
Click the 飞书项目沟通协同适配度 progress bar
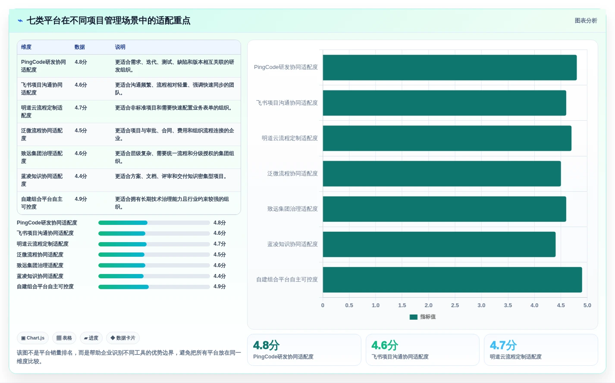tap(154, 234)
